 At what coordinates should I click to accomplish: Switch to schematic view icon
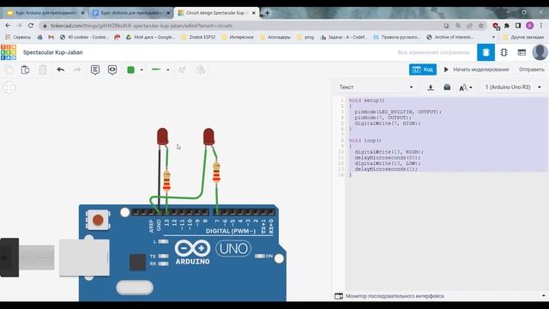pos(504,52)
